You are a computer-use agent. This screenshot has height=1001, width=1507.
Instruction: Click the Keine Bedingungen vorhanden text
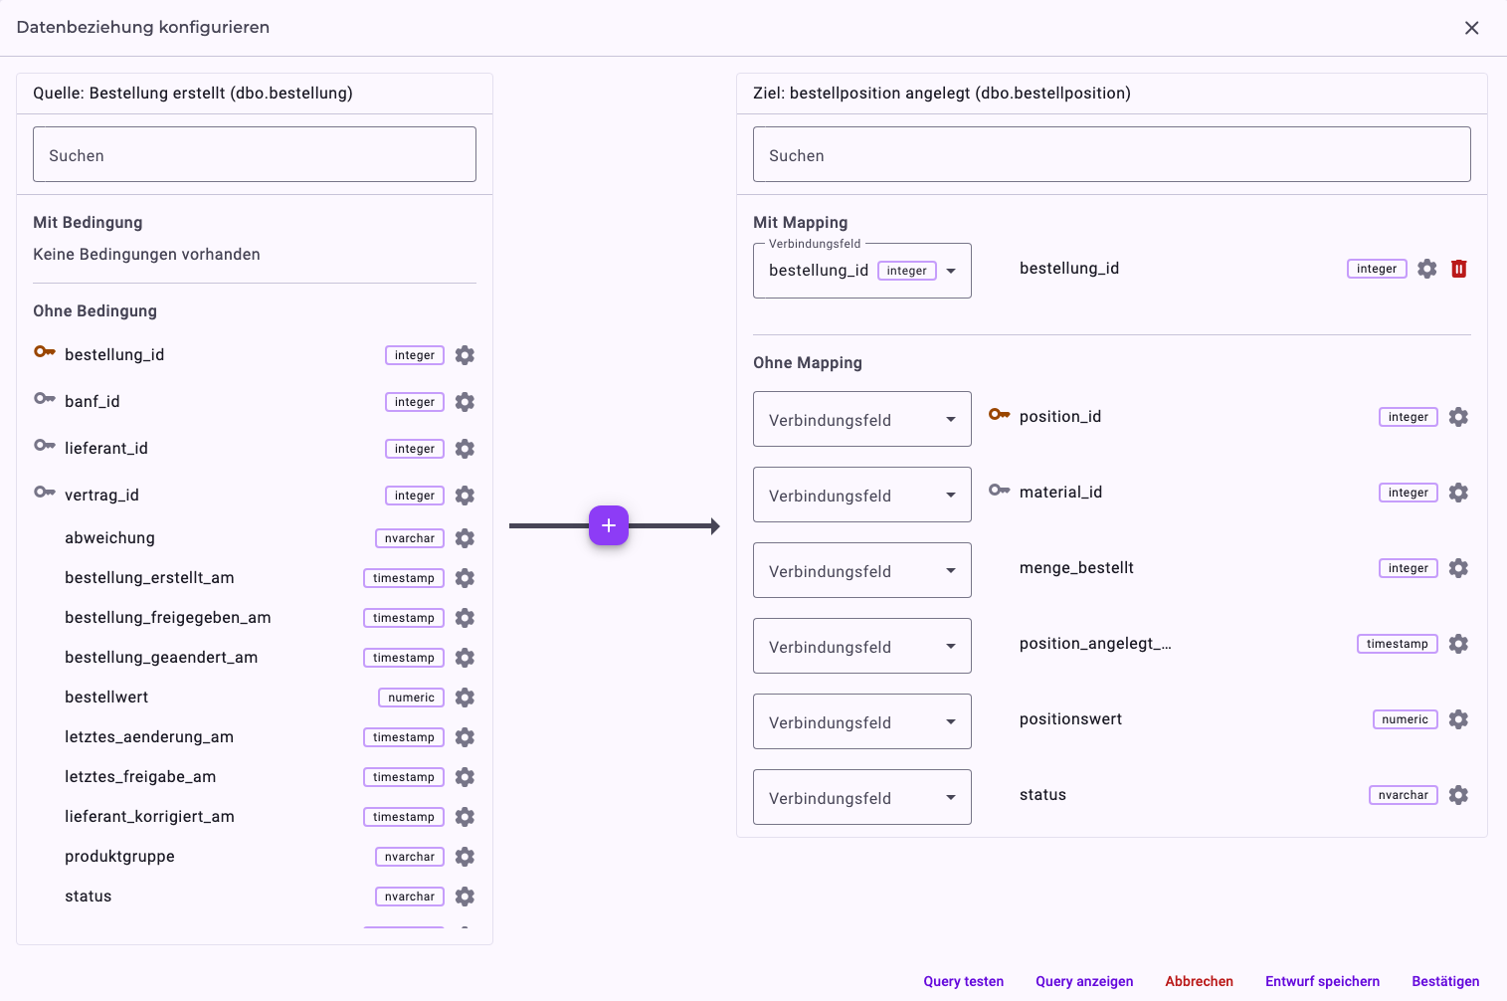[x=146, y=255]
